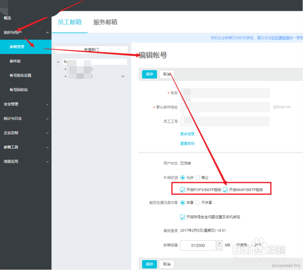Go to 帐号别名设置
Viewport: 303px width, 270px height.
21,76
